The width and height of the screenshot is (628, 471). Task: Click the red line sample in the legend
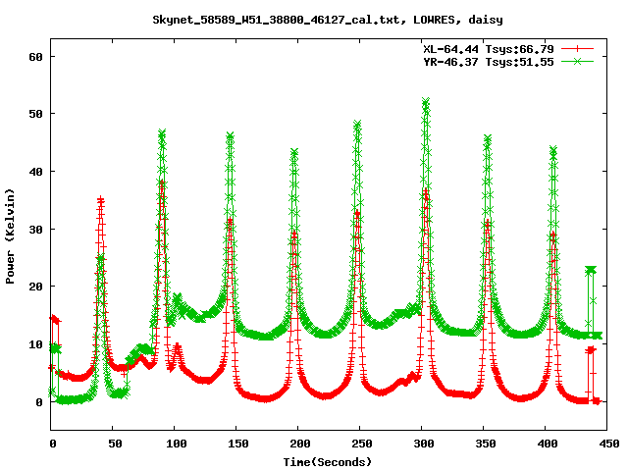577,49
